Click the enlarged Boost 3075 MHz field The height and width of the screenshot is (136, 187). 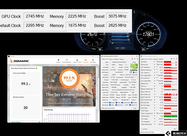117,16
